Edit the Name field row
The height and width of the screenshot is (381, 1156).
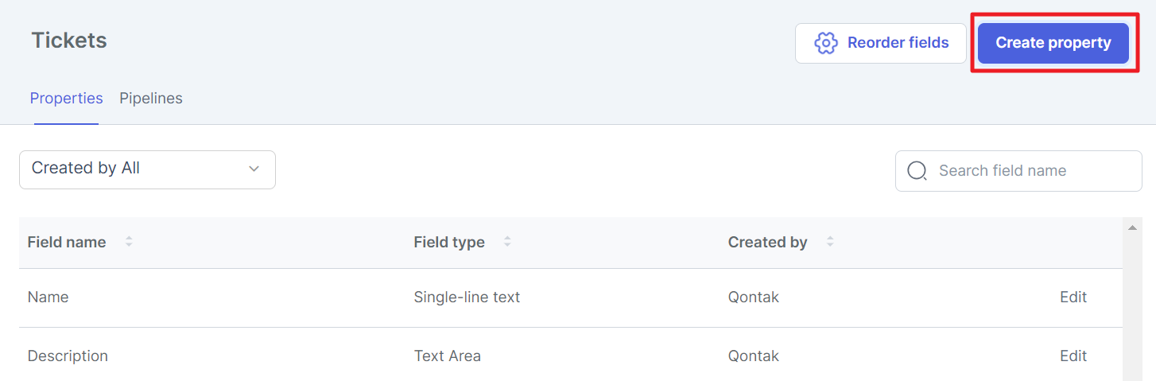pos(1073,297)
